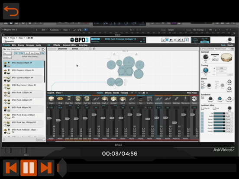Click the Export button in mixer
Viewport: 239px width, 179px height.
pyautogui.click(x=51, y=93)
